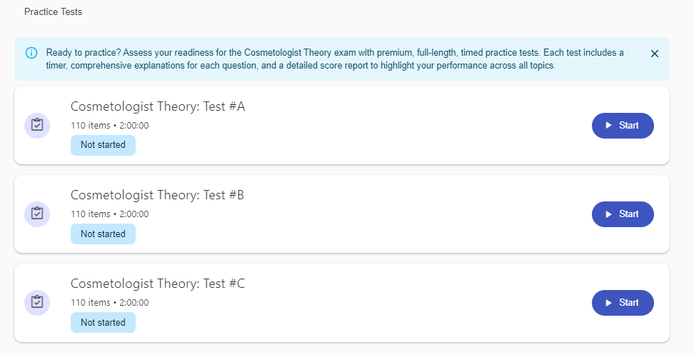Select the Practice Tests heading
The image size is (694, 355).
tap(53, 12)
